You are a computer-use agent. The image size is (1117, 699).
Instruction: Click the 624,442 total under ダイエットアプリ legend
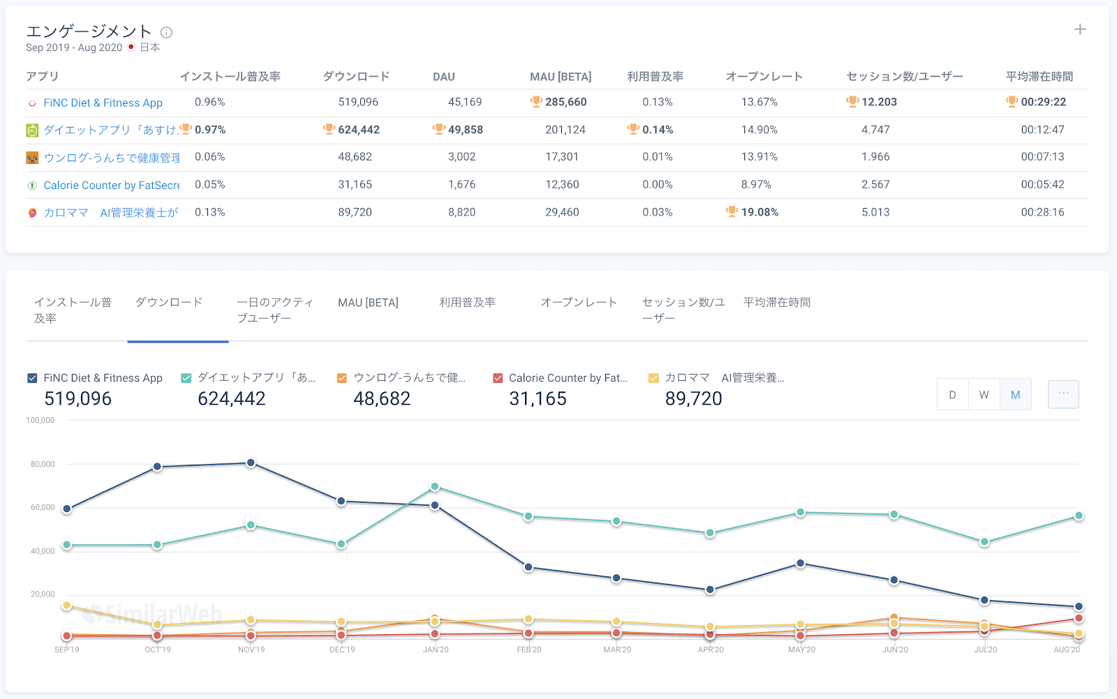232,398
